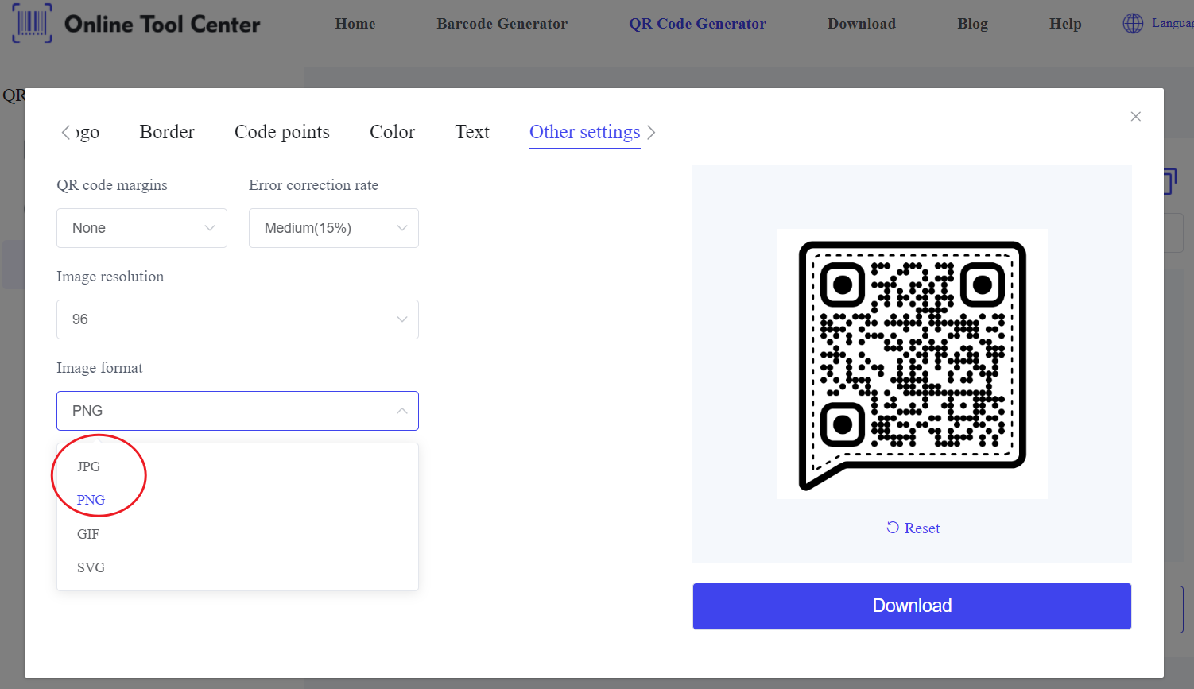Screen dimensions: 1194x689
Task: Switch to the Text tab
Action: pyautogui.click(x=472, y=132)
